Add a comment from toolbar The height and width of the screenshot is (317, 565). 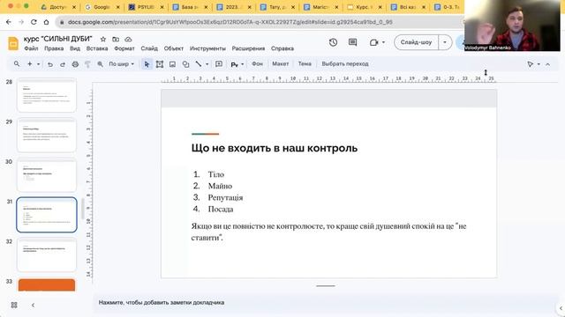(219, 64)
